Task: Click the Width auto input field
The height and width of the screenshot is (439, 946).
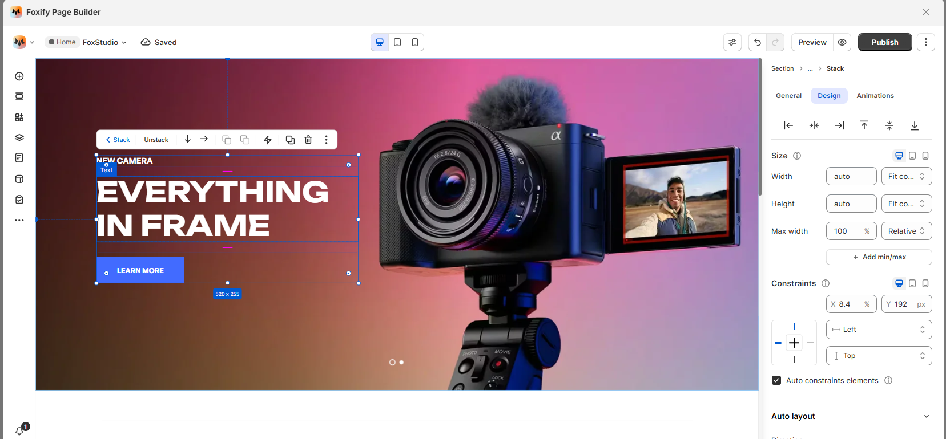Action: (x=851, y=176)
